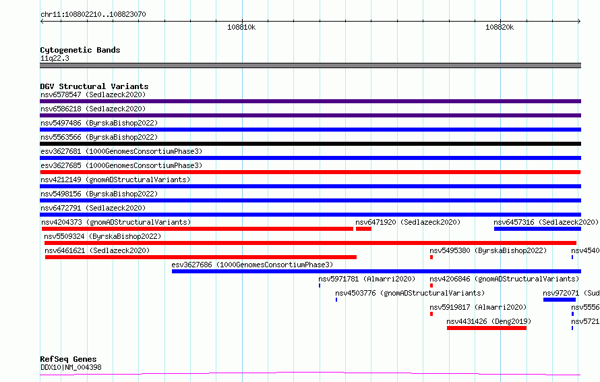
Task: Click the red nsv4204373 variant bar
Action: pyautogui.click(x=198, y=229)
